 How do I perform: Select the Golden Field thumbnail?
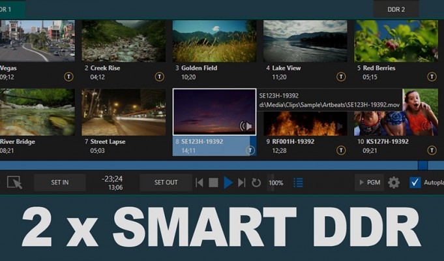215,41
